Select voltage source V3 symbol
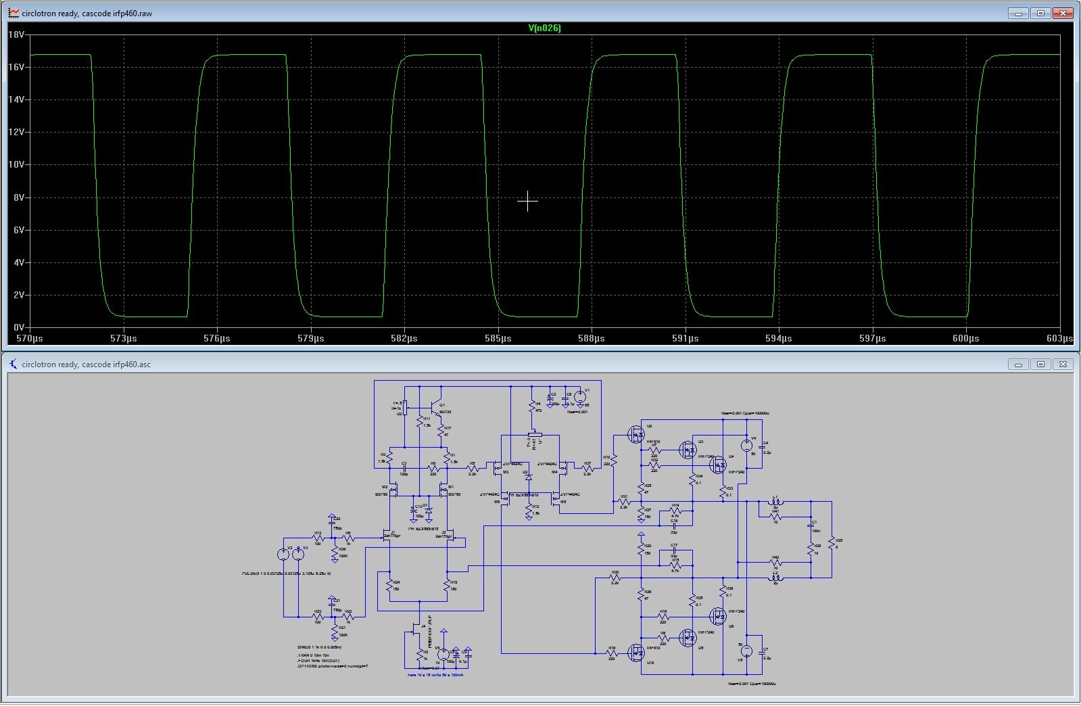Image resolution: width=1081 pixels, height=706 pixels. click(x=298, y=555)
